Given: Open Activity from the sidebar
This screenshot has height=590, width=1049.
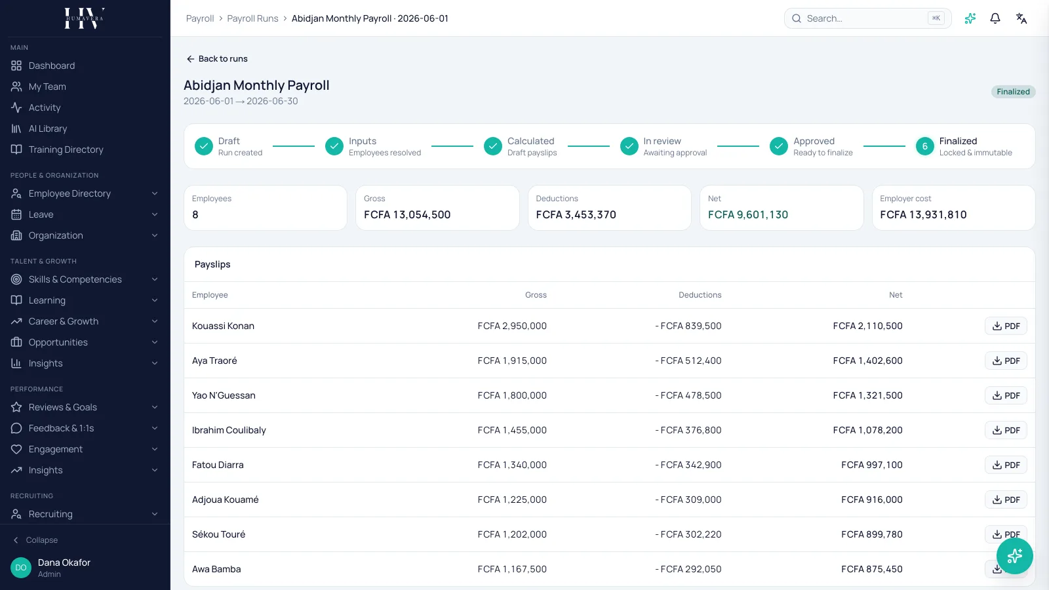Looking at the screenshot, I should point(85,108).
